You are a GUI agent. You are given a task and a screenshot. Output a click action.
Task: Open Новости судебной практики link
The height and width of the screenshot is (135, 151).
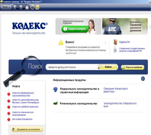[x=26, y=107]
